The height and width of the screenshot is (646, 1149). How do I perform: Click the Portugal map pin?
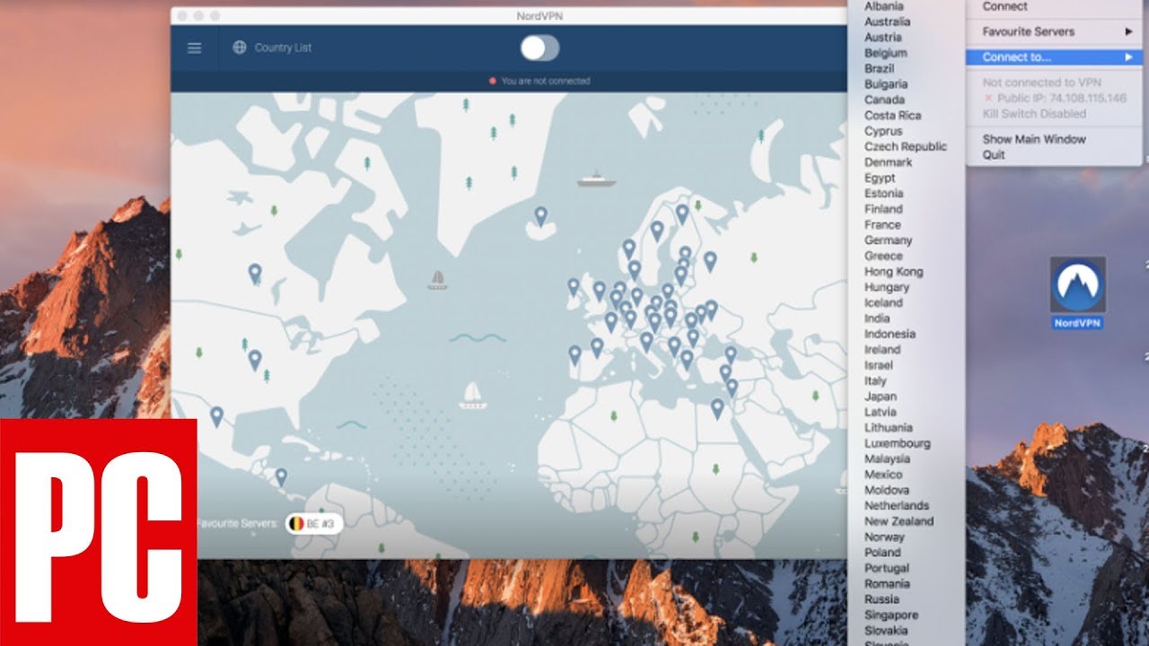click(574, 356)
